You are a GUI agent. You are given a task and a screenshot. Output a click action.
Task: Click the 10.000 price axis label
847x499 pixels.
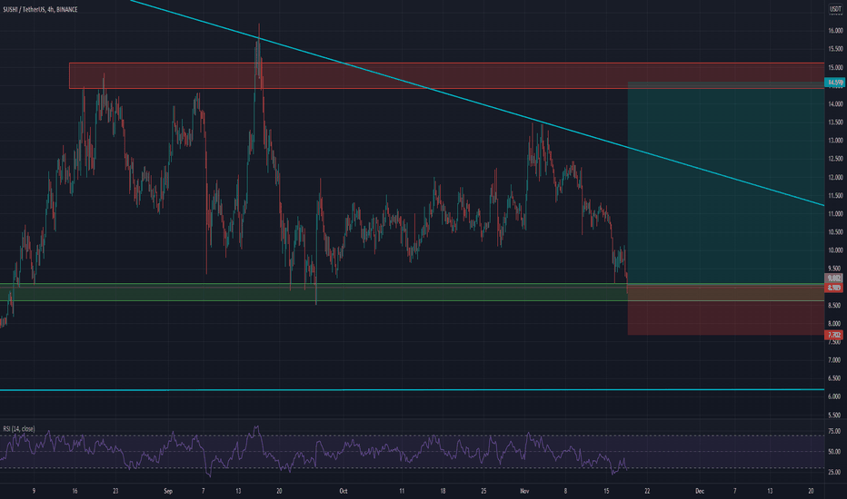click(835, 250)
